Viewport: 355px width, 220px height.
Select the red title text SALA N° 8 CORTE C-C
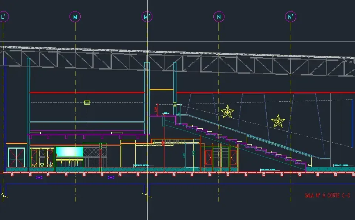[327, 196]
